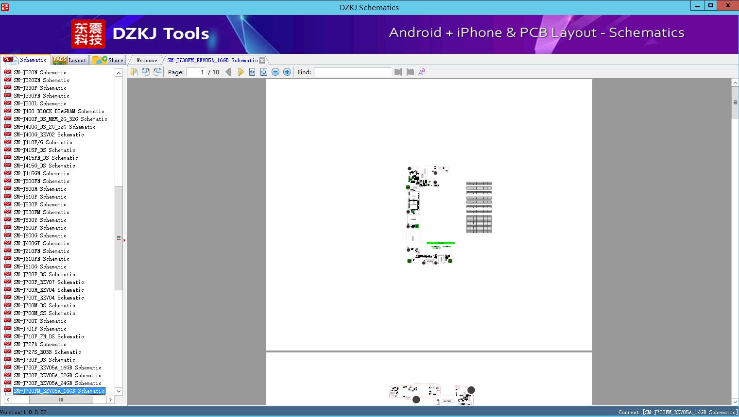Click the down arrow of file list scrollbar
This screenshot has width=739, height=417.
coord(119,391)
